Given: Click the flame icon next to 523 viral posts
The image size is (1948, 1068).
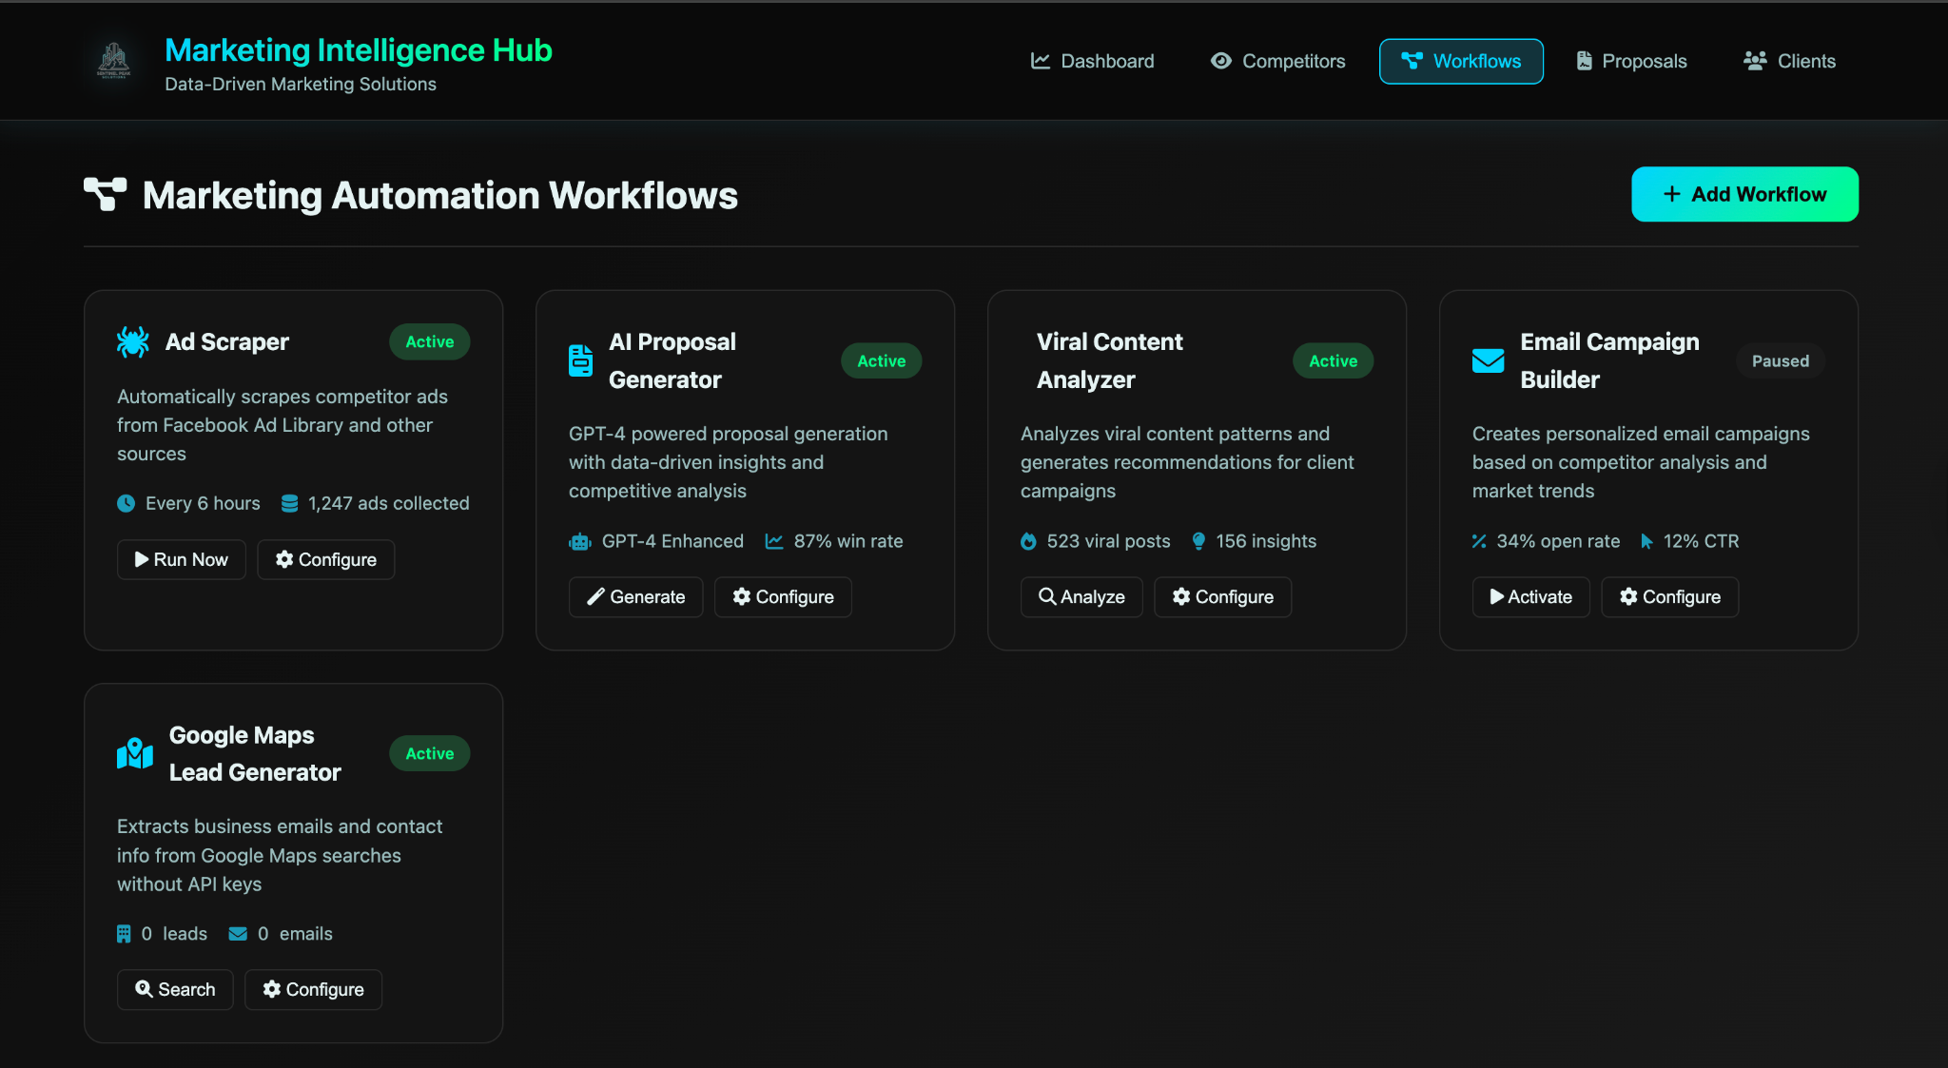Looking at the screenshot, I should (x=1028, y=541).
